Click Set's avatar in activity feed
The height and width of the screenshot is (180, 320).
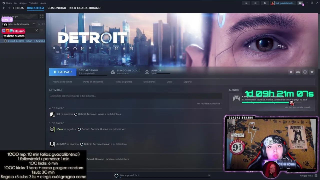coord(52,114)
